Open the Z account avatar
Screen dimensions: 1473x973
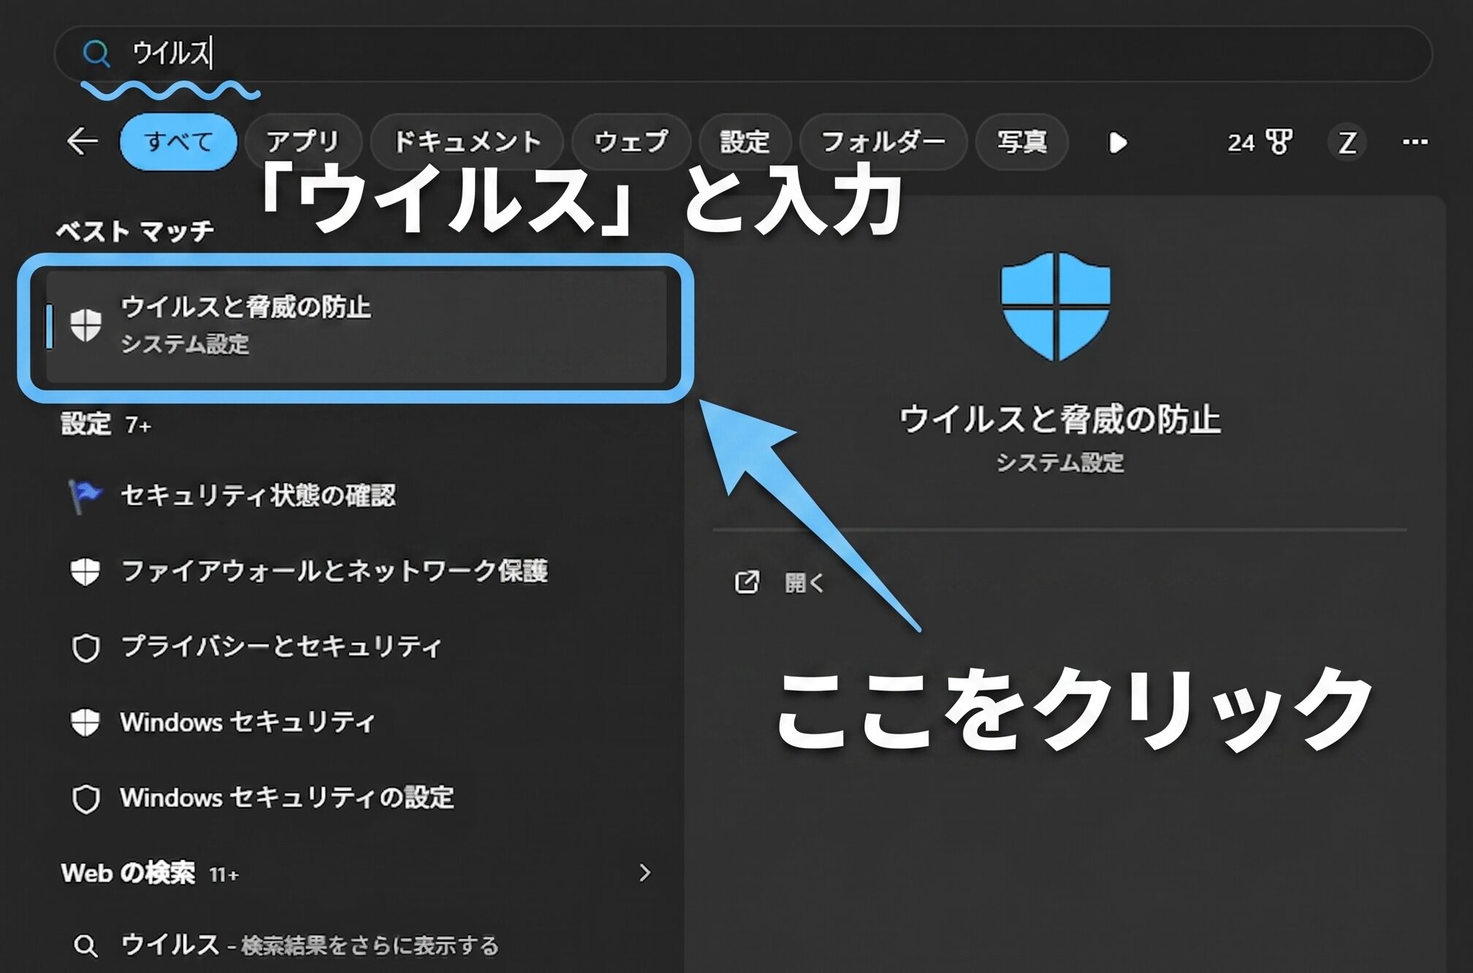(1347, 142)
